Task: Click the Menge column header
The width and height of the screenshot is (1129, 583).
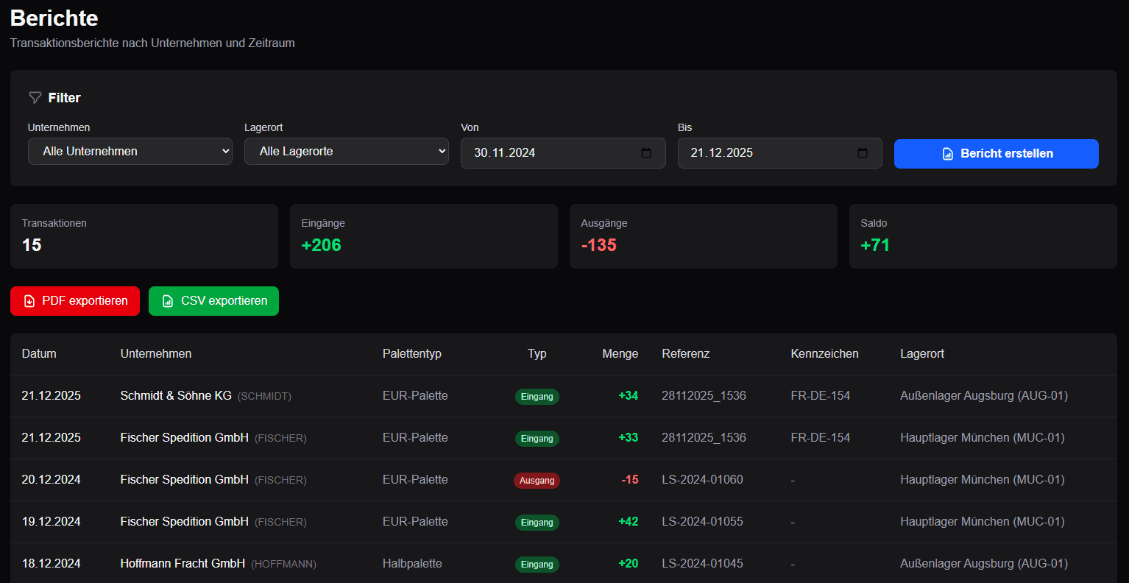Action: (620, 354)
